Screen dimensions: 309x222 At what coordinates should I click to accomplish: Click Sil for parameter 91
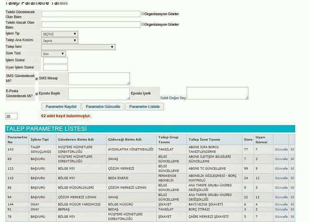pos(292,209)
